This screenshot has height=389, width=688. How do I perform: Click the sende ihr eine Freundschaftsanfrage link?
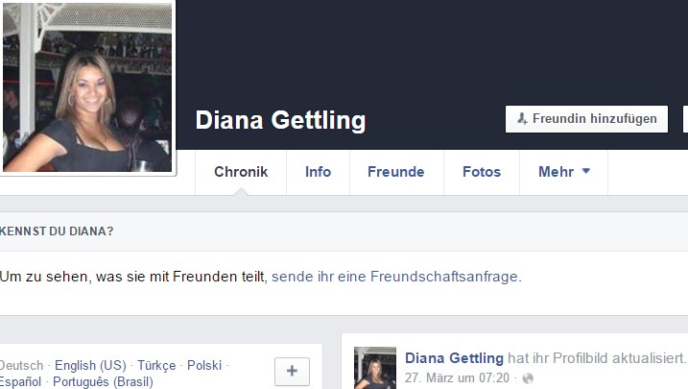click(x=395, y=277)
